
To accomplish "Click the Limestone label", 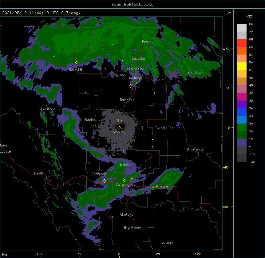I will 47,109.
